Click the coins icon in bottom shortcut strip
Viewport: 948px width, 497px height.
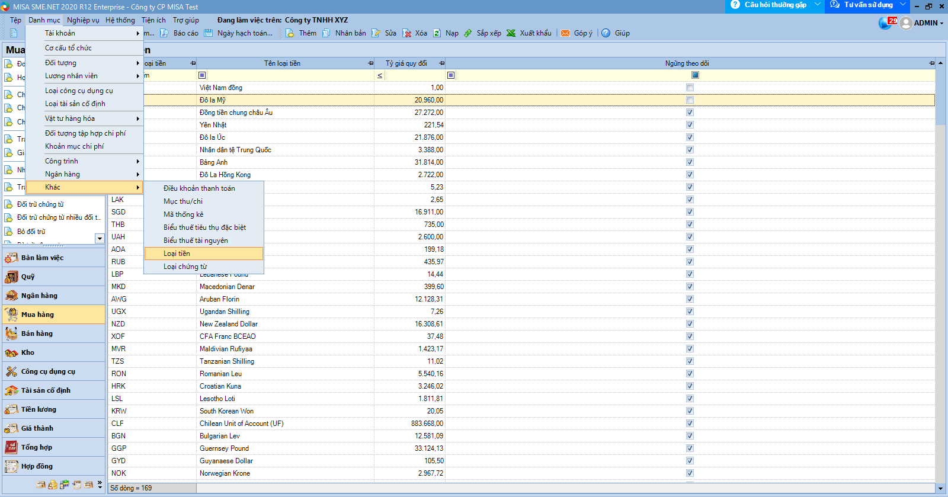[53, 485]
